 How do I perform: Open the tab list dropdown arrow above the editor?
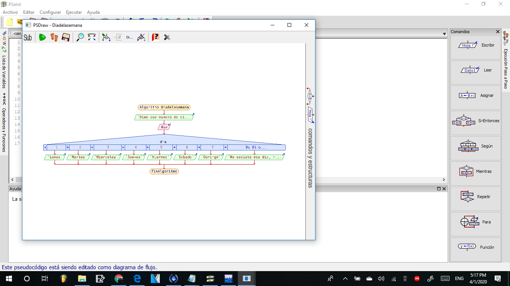[444, 34]
